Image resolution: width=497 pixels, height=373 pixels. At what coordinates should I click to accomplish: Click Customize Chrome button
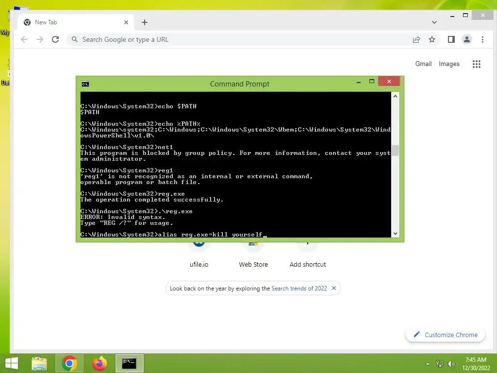446,335
